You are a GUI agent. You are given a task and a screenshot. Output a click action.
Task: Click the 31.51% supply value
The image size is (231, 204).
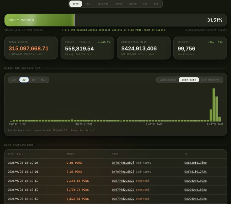[x=215, y=20]
